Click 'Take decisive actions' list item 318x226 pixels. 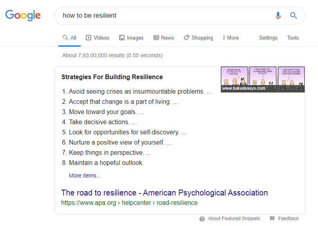click(x=99, y=122)
